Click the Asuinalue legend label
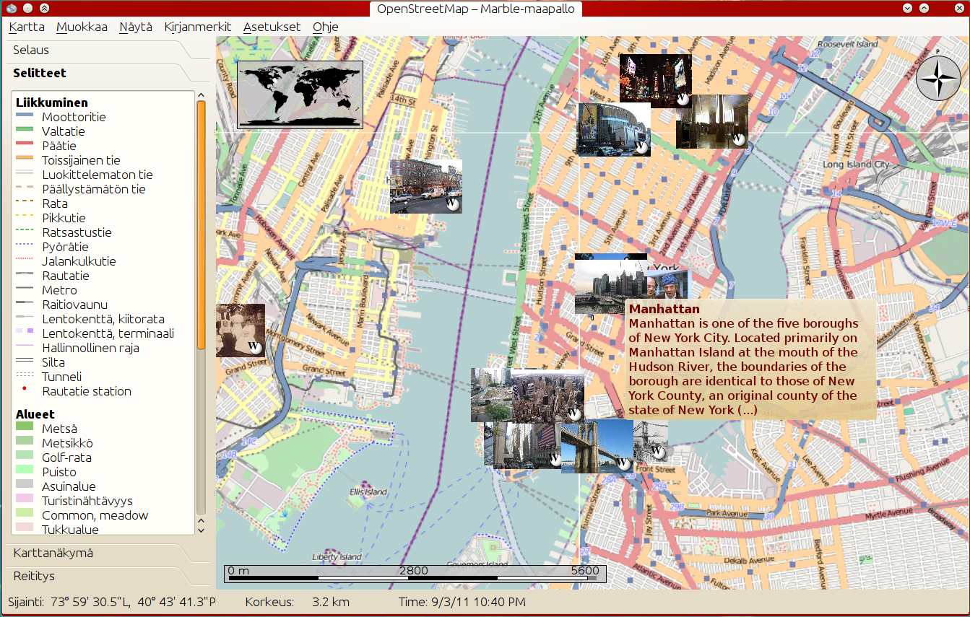Screen dimensions: 970x617 pos(69,486)
